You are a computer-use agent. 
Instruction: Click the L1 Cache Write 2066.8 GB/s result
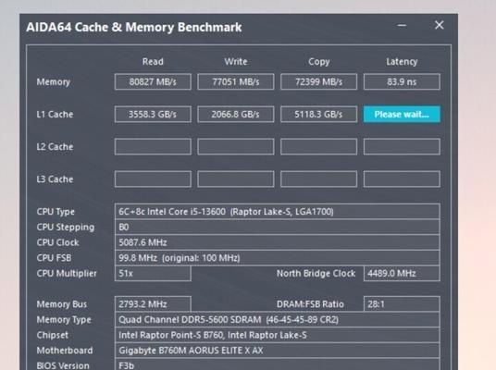(x=236, y=114)
